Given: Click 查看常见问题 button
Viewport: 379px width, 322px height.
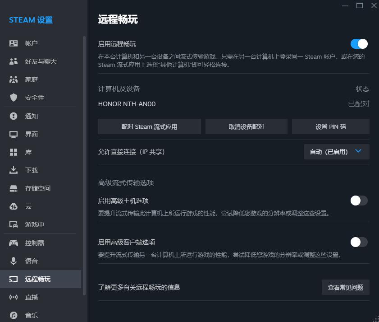Looking at the screenshot, I should 345,287.
